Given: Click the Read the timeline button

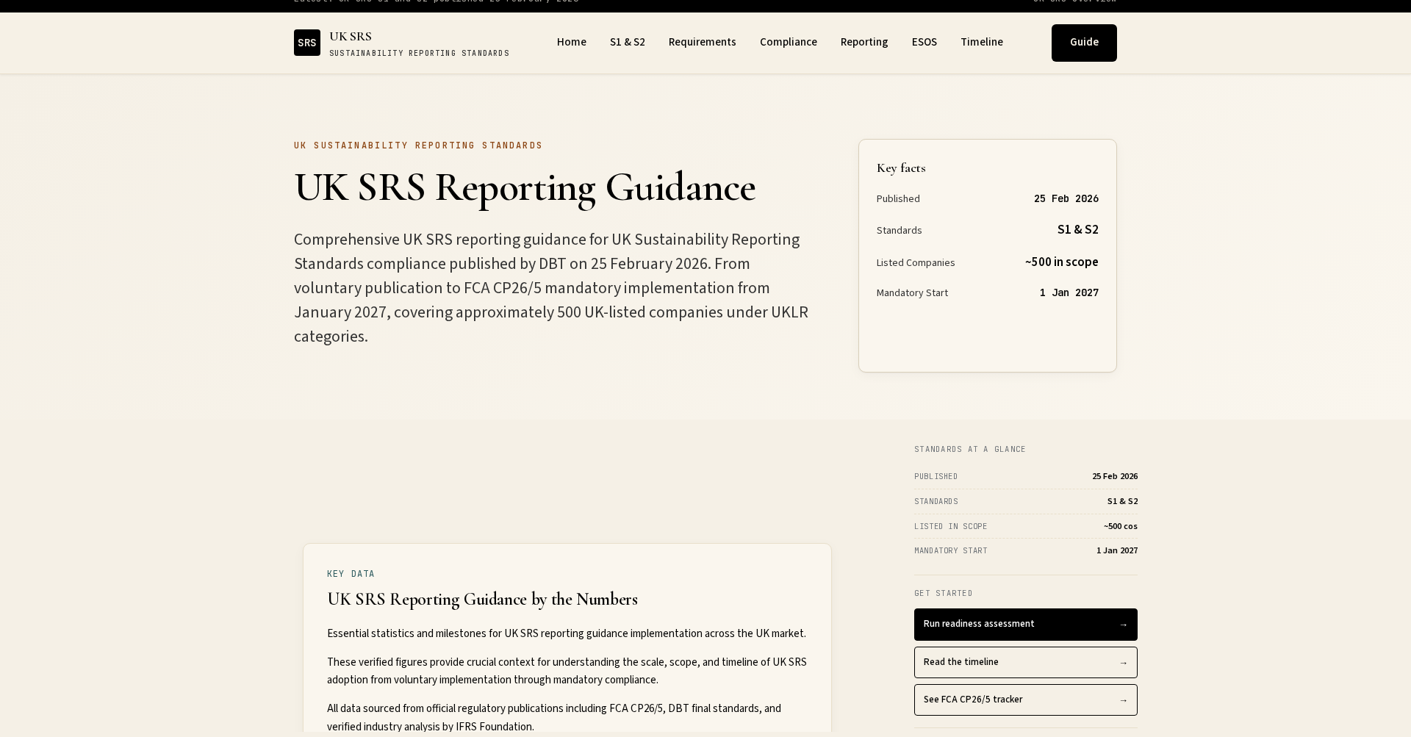Looking at the screenshot, I should coord(1026,663).
